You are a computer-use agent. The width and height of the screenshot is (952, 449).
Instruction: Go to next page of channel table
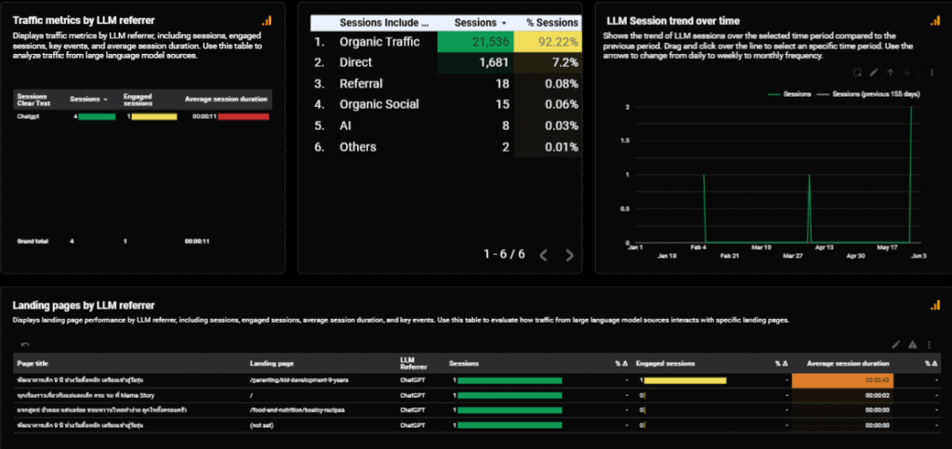click(570, 255)
